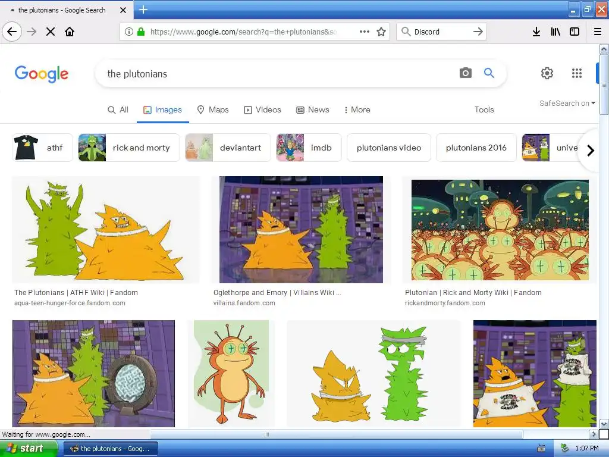Open the single orange alien drawing
609x457 pixels.
tap(231, 374)
